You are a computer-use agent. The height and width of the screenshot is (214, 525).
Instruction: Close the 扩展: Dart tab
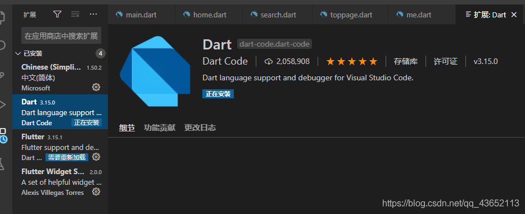coord(514,15)
